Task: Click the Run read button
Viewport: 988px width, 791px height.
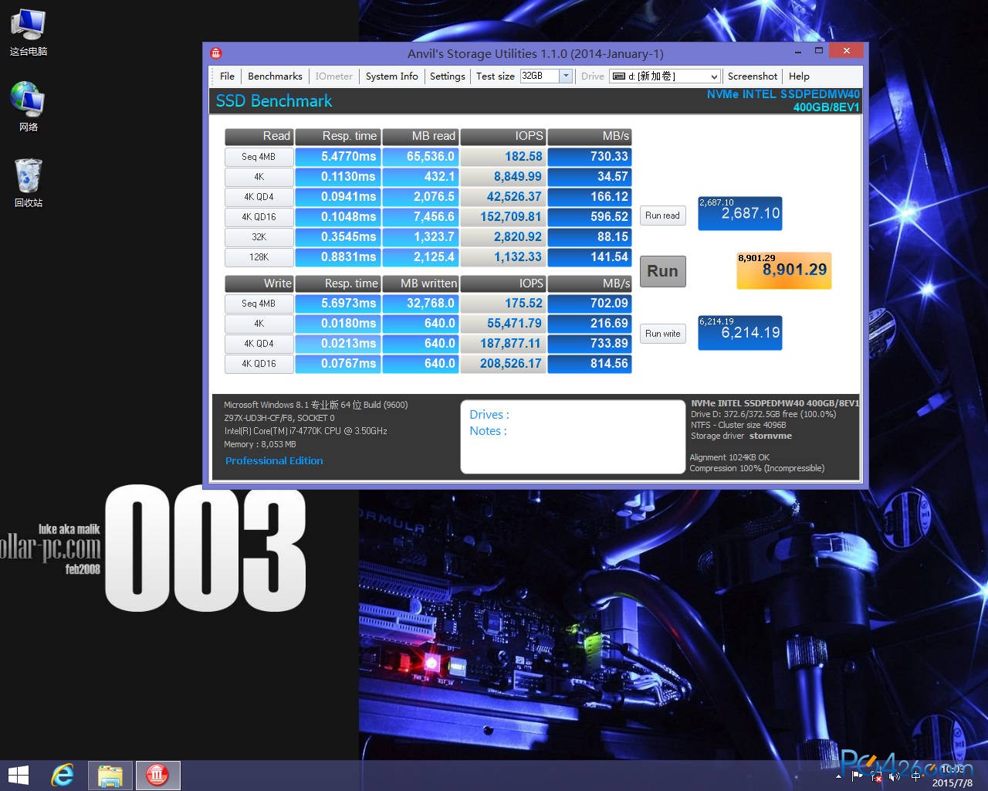Action: pyautogui.click(x=663, y=216)
